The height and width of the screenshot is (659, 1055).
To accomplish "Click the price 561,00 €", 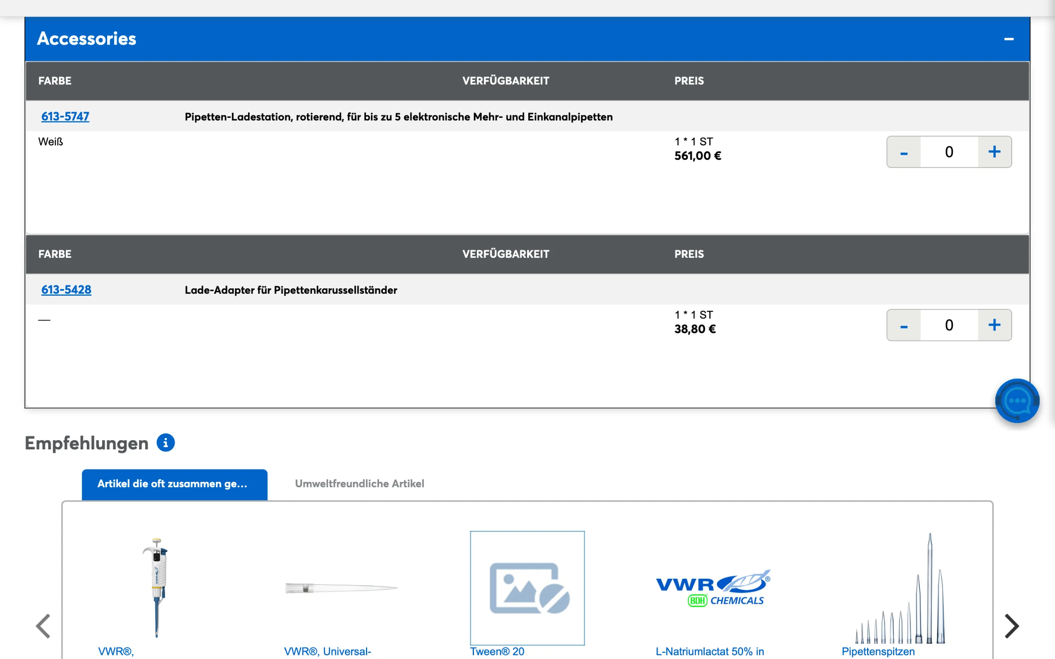I will (x=698, y=156).
